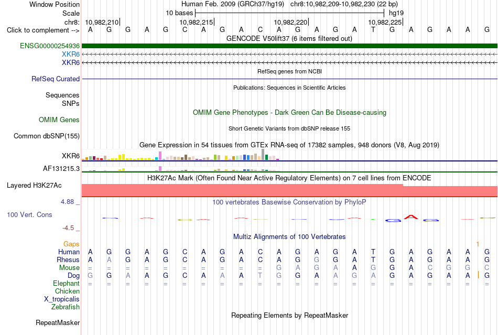The width and height of the screenshot is (498, 335).
Task: Select the Sequences track label
Action: (x=62, y=95)
